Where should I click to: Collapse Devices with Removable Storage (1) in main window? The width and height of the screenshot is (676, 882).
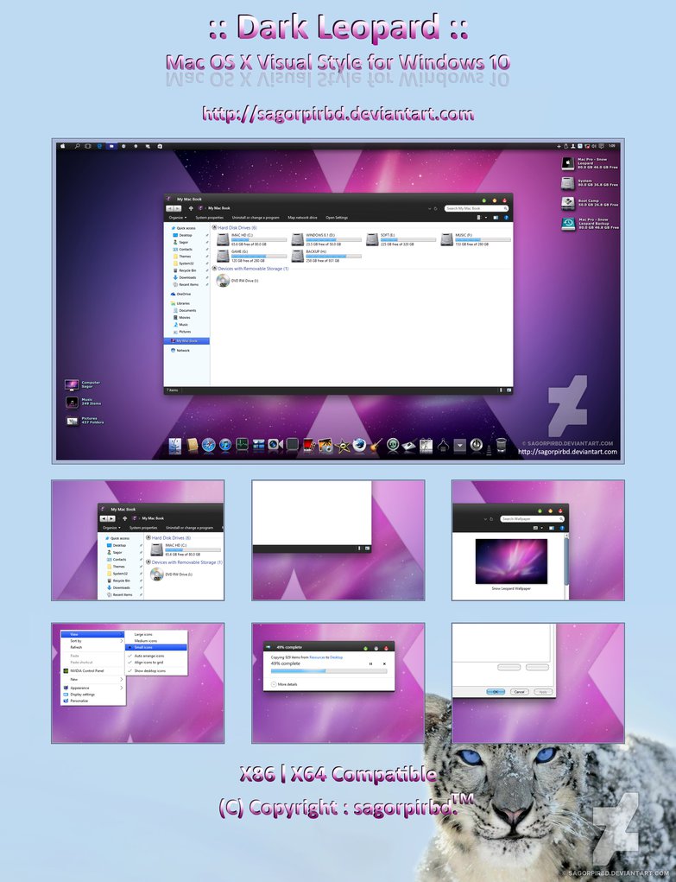pyautogui.click(x=214, y=269)
